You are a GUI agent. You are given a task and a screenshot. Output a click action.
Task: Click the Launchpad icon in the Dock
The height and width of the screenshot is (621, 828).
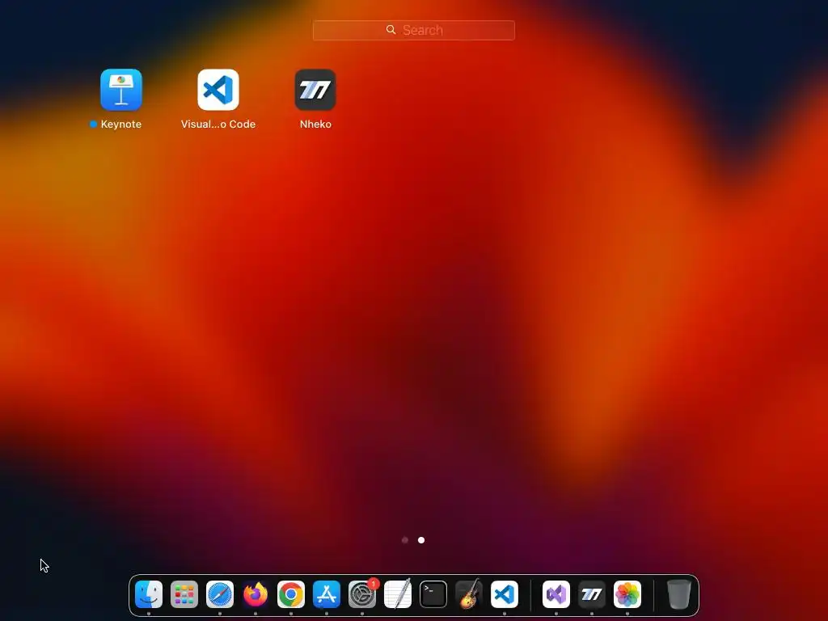pyautogui.click(x=184, y=594)
